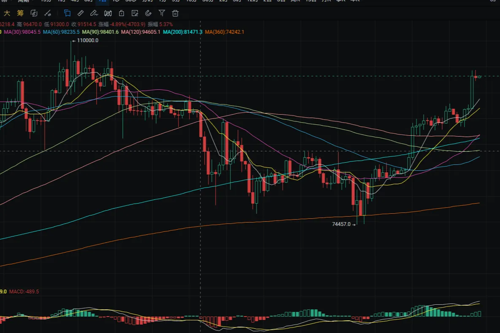Click the 振幅 5.37% amplitude value
Screen dimensions: 500x333
(160, 24)
